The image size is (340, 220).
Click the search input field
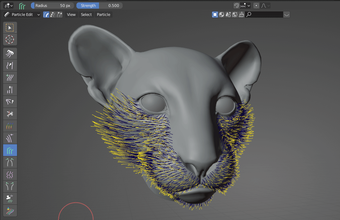264,15
